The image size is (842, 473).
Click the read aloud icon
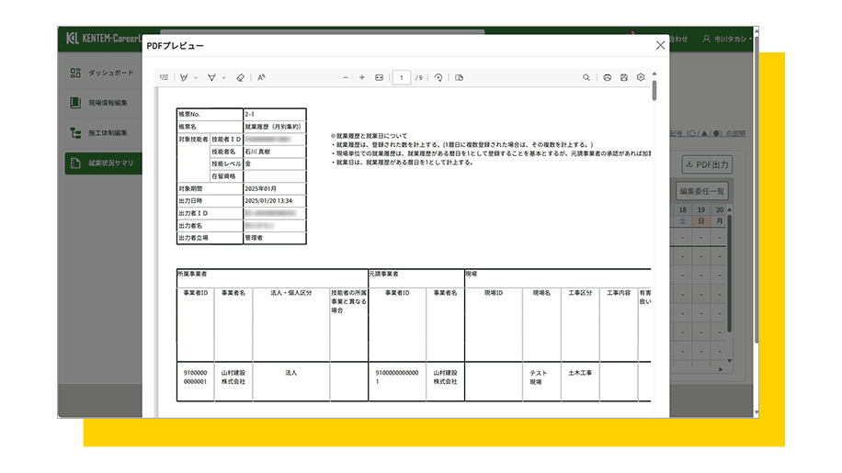(262, 78)
